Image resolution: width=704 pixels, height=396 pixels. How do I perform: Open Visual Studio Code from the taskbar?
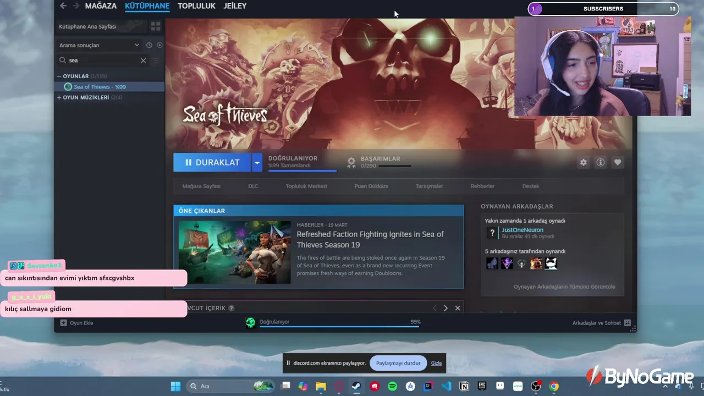click(x=446, y=386)
